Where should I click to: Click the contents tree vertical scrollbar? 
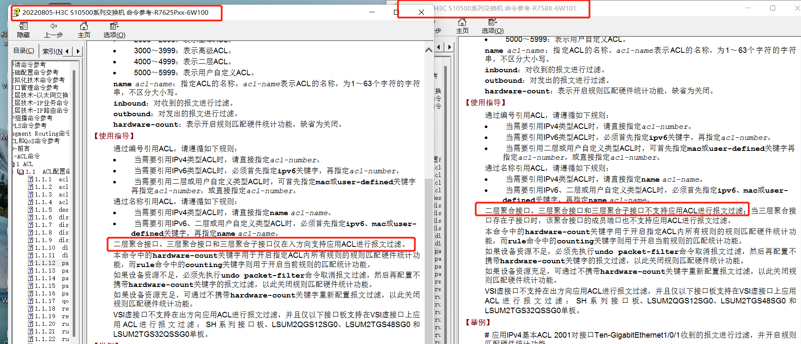pos(74,203)
